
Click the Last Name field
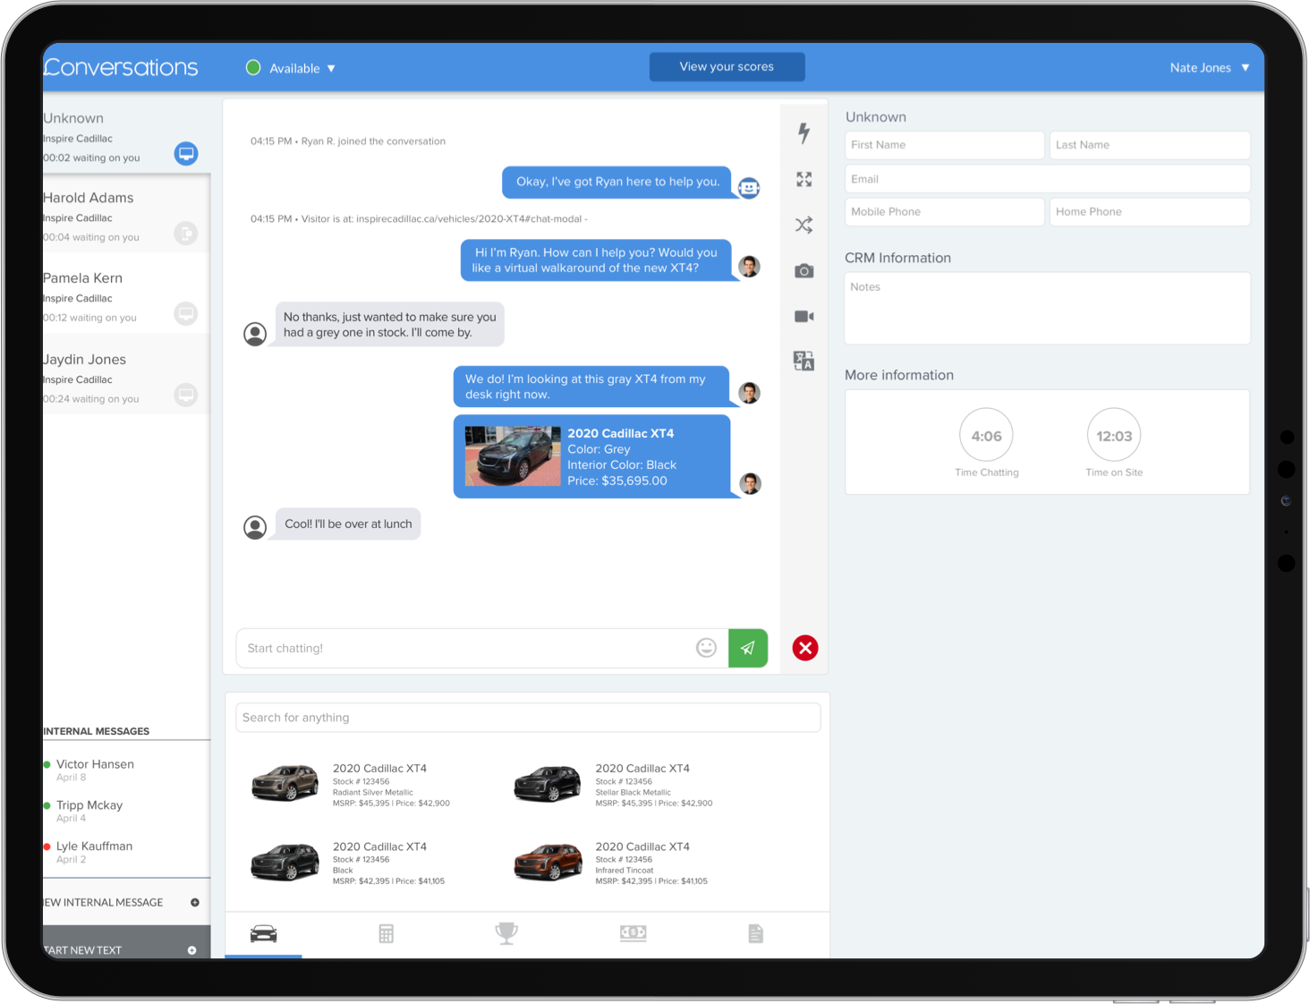click(1149, 145)
